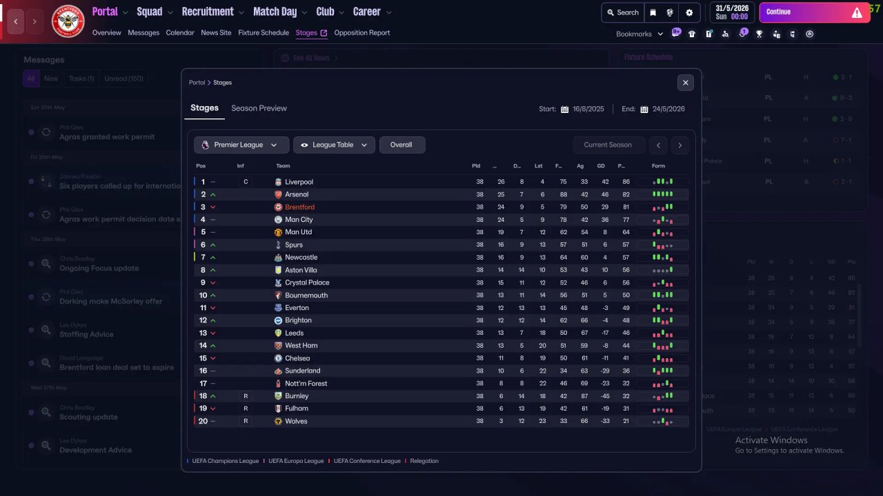Open the settings gear icon
Screen dimensions: 883x496
pos(689,12)
